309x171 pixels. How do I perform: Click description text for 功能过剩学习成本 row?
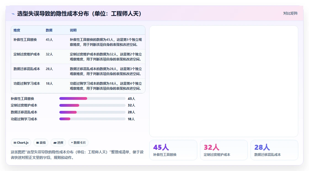pyautogui.click(x=106, y=86)
